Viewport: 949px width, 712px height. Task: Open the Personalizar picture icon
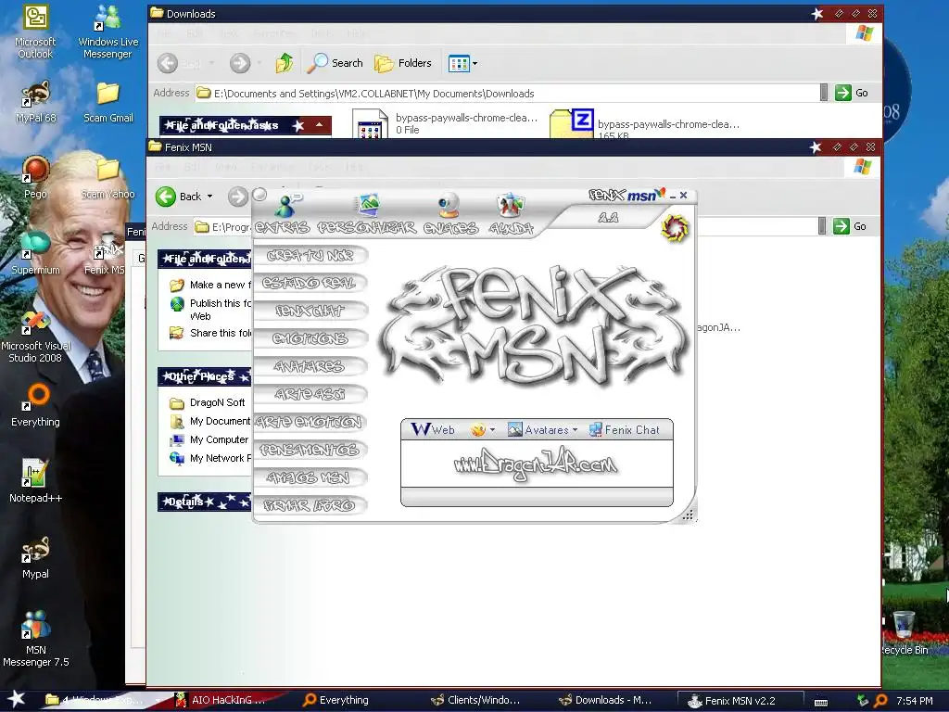[368, 207]
